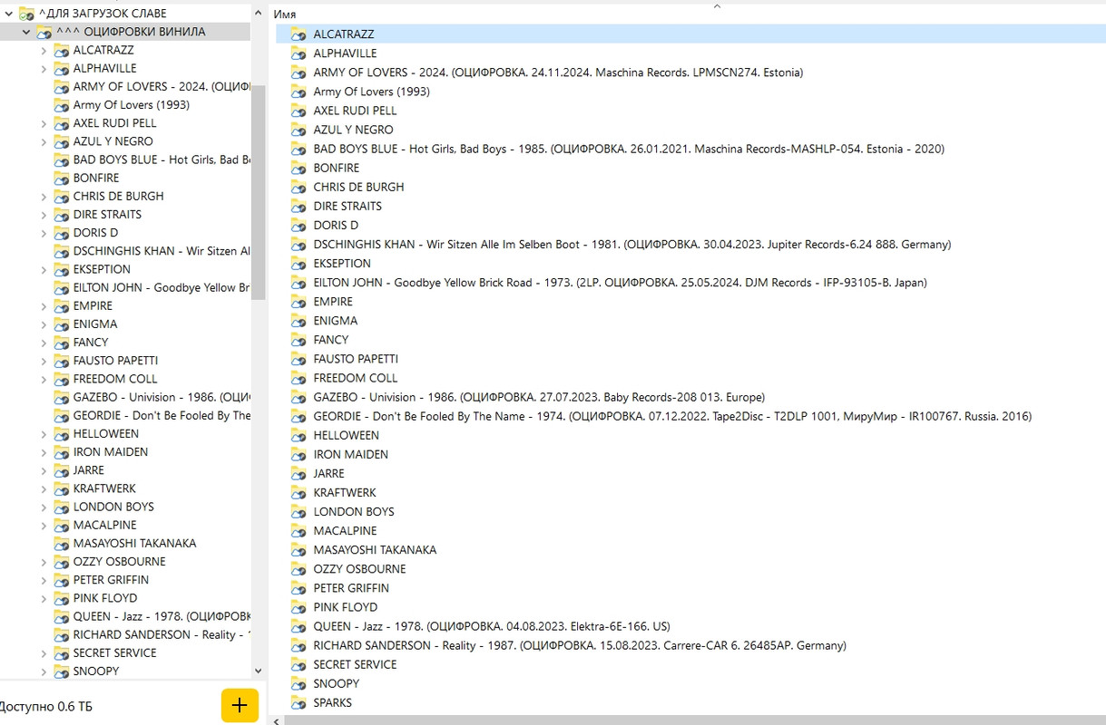Click tree folder icon beside SECRET SERVICE

click(61, 653)
